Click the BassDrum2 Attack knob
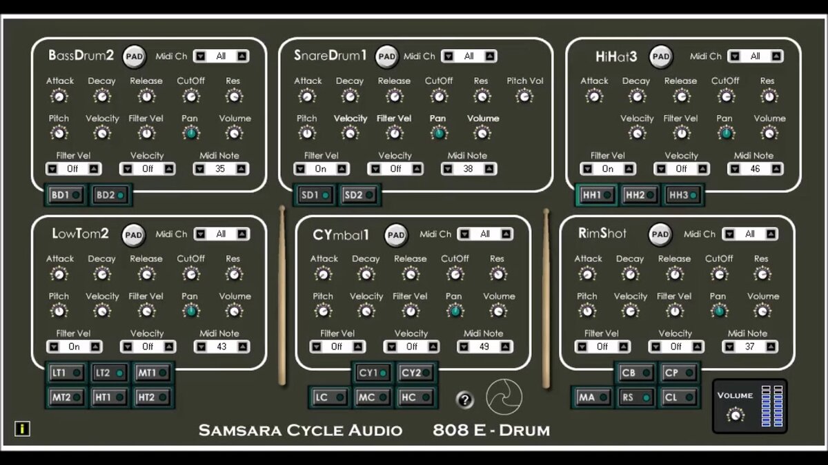Image resolution: width=828 pixels, height=465 pixels. click(59, 96)
